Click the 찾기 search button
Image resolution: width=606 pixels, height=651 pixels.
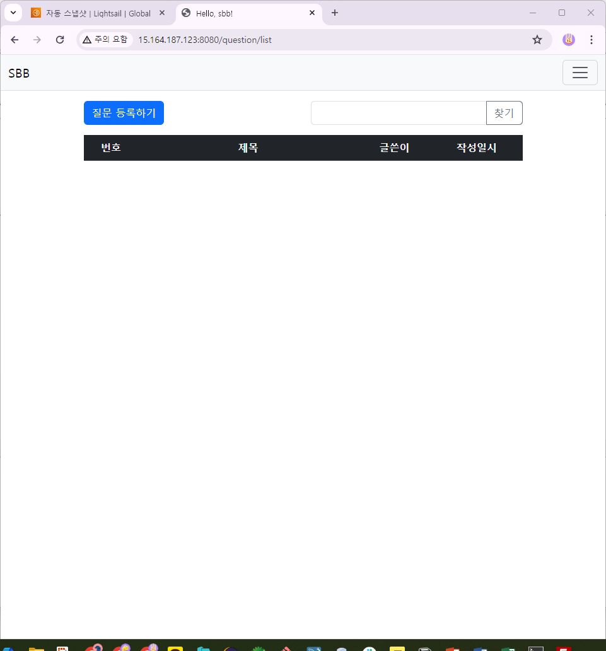pyautogui.click(x=504, y=113)
